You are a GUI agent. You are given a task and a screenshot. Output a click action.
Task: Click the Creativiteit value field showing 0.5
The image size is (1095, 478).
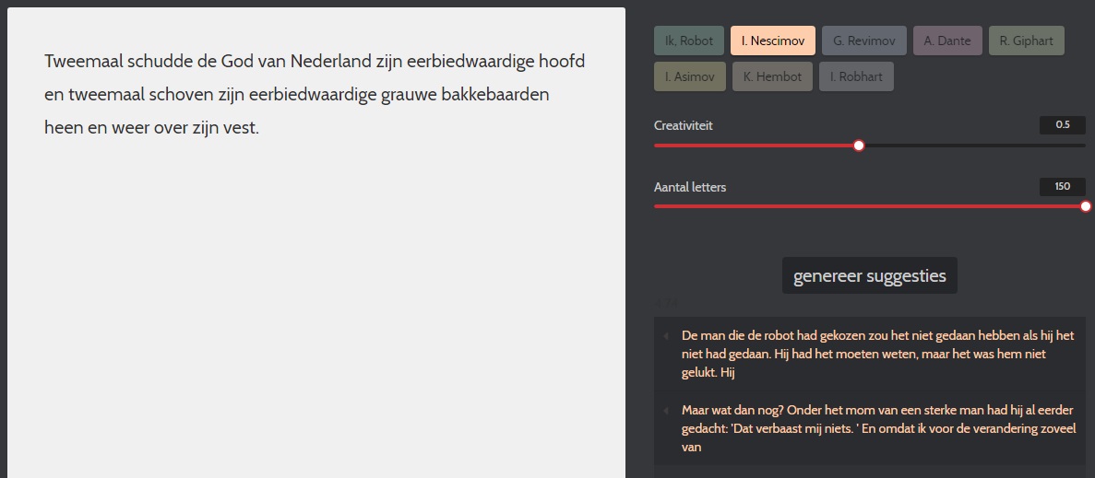click(x=1062, y=125)
